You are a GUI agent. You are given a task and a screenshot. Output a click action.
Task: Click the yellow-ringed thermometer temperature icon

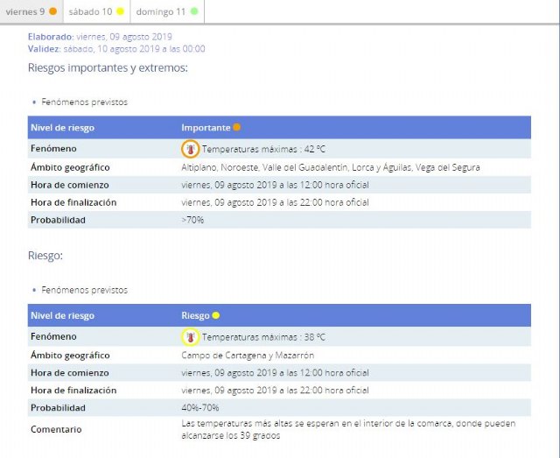pyautogui.click(x=190, y=337)
